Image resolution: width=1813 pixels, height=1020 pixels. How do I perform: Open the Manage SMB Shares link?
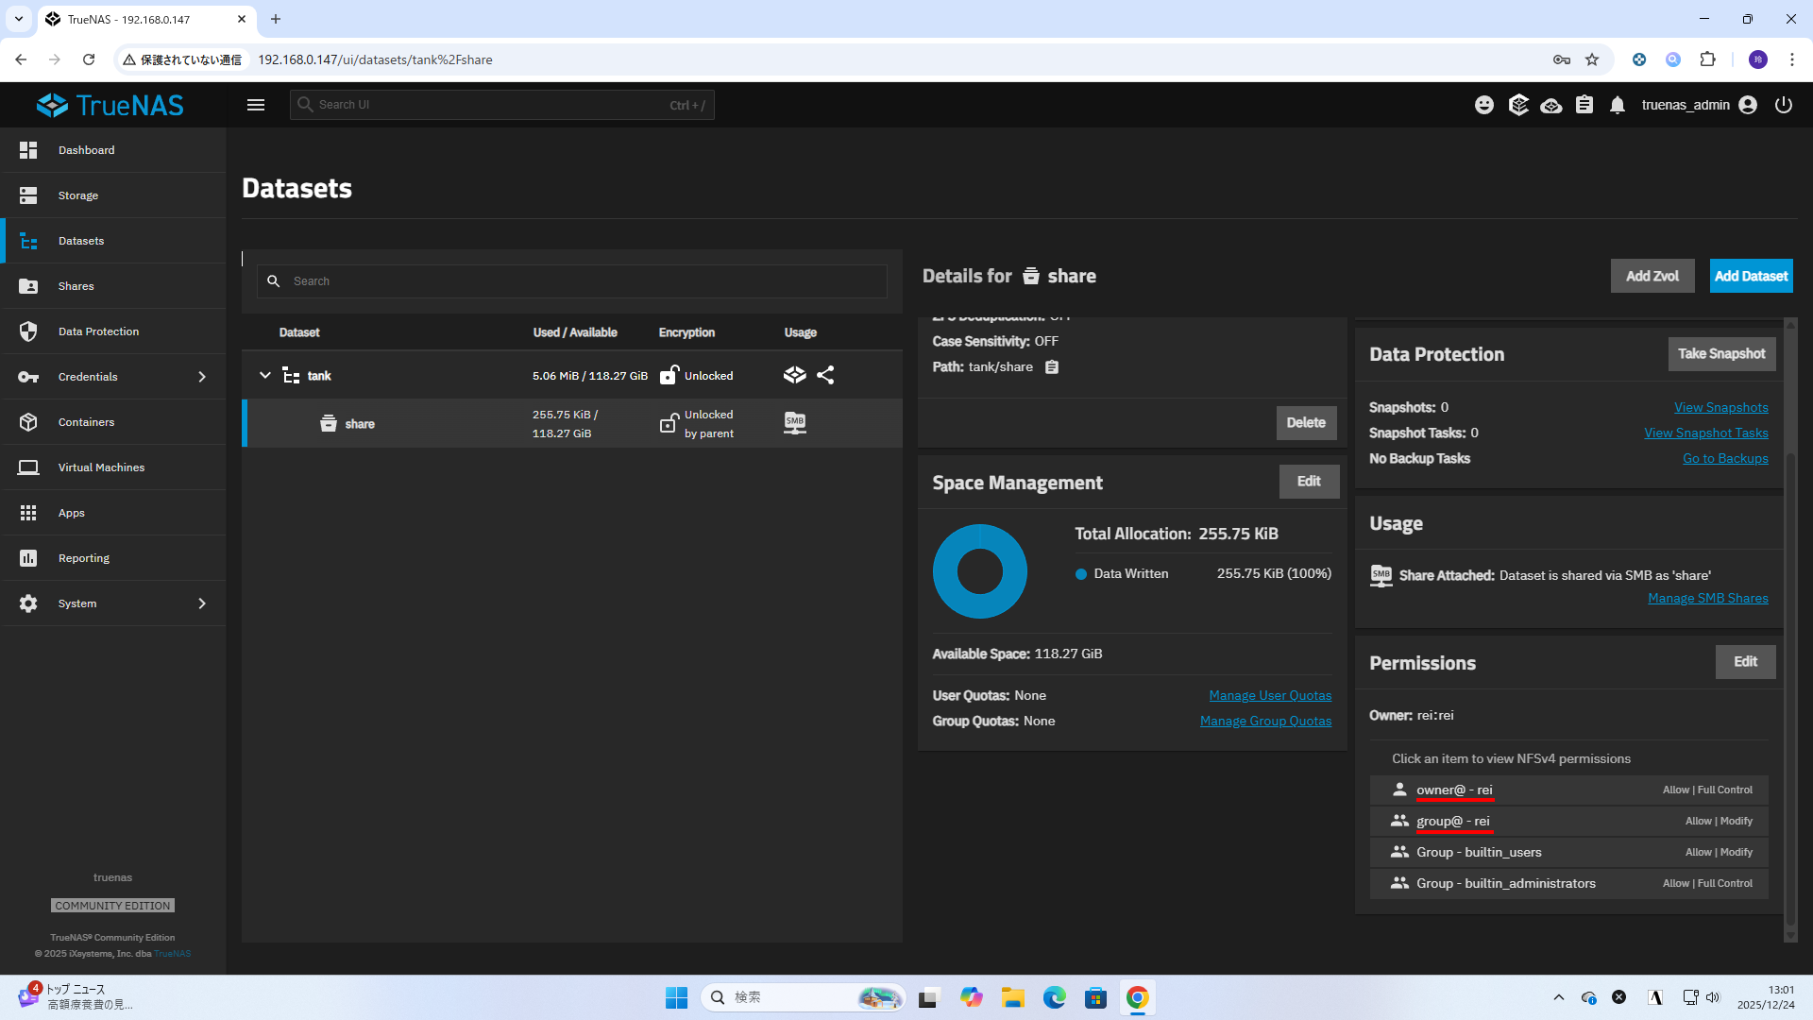pyautogui.click(x=1707, y=598)
